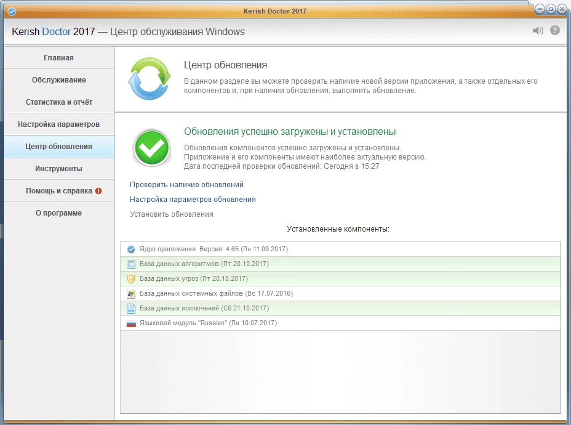Select row База данных исключений (Сб 21.10.2017)

340,309
